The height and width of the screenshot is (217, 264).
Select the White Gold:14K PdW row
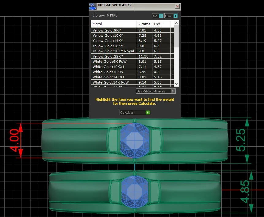click(132, 82)
